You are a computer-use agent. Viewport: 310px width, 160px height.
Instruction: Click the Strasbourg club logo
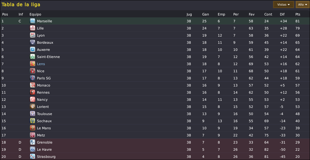tap(33, 157)
